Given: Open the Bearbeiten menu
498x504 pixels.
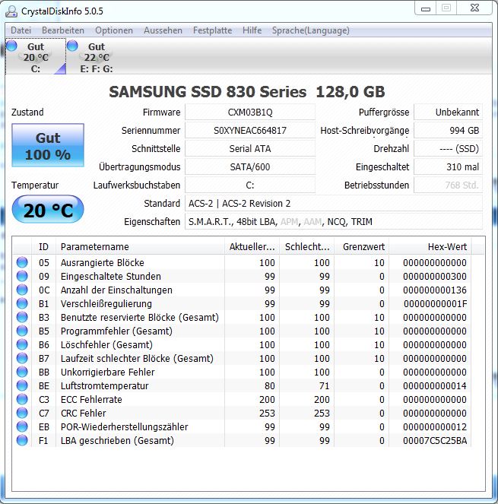Looking at the screenshot, I should pos(63,30).
